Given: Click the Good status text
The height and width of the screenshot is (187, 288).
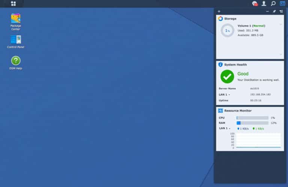Looking at the screenshot, I should pos(243,74).
